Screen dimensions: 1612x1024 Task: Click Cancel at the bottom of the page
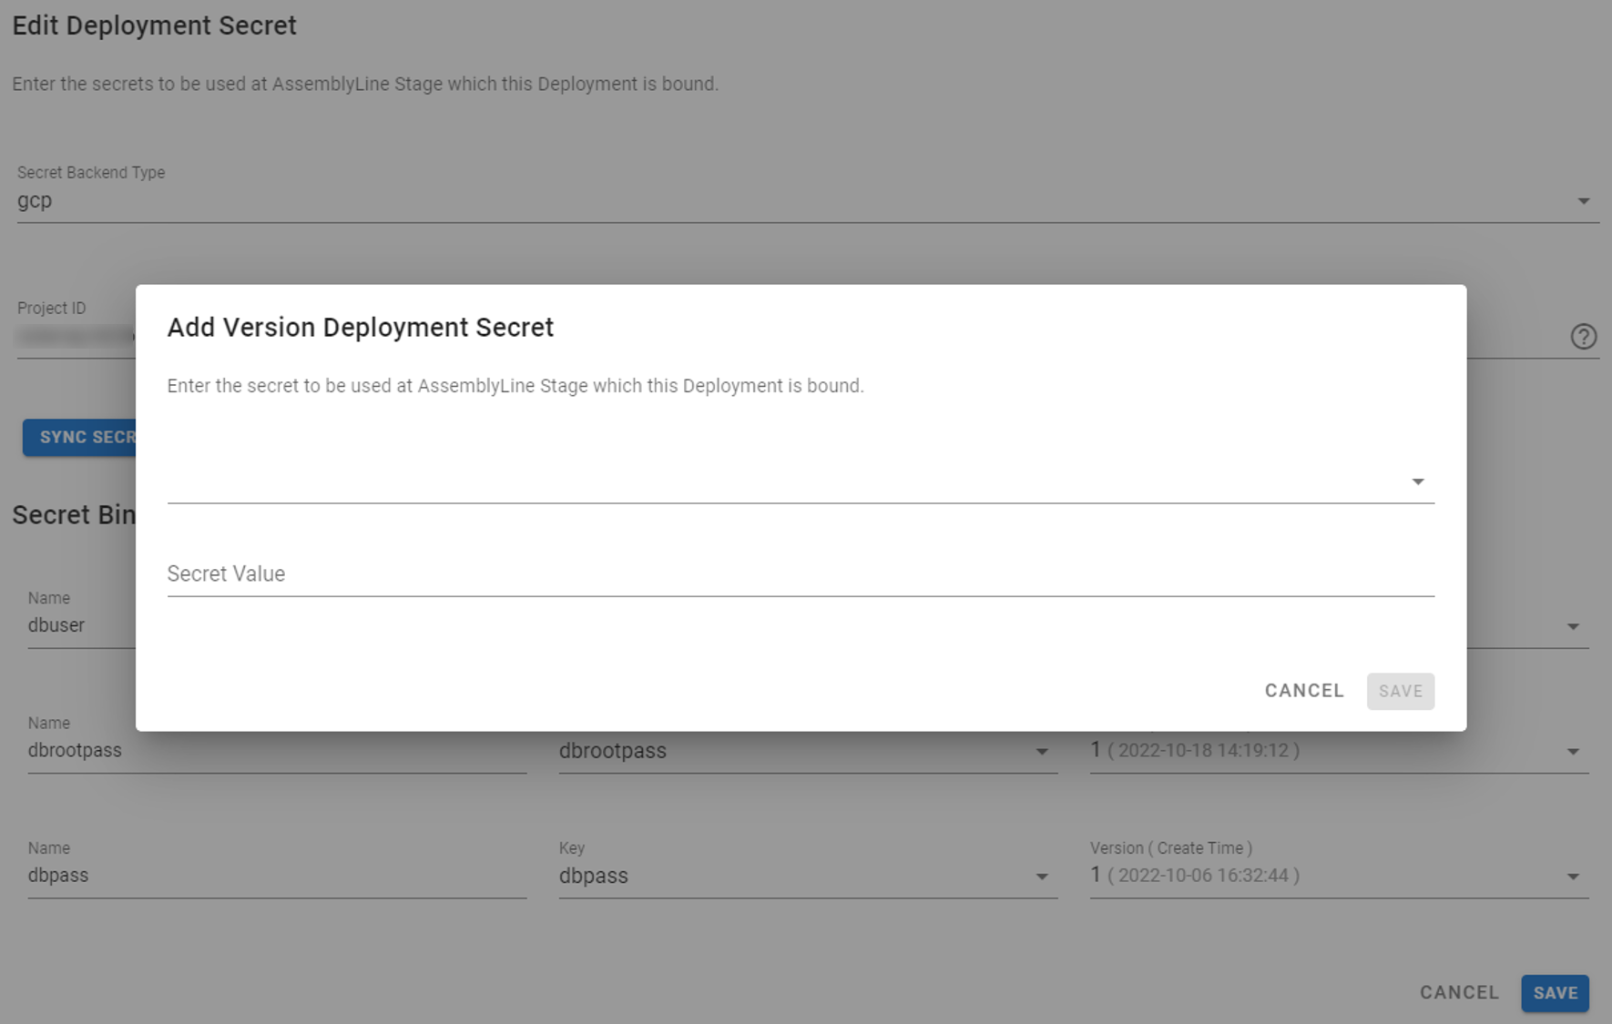tap(1458, 993)
